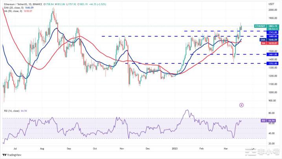Screen dimensions: 282x159
Task: Select the 1680.00 horizontal level label
Action: click(272, 36)
